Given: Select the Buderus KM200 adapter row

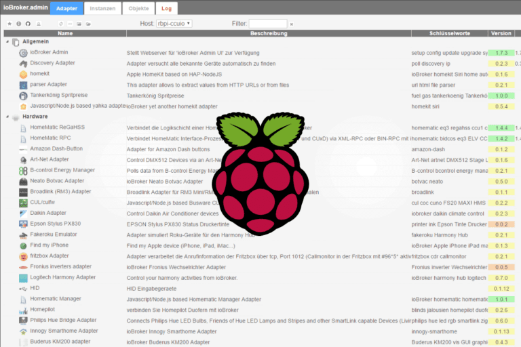Looking at the screenshot, I should pyautogui.click(x=260, y=342).
